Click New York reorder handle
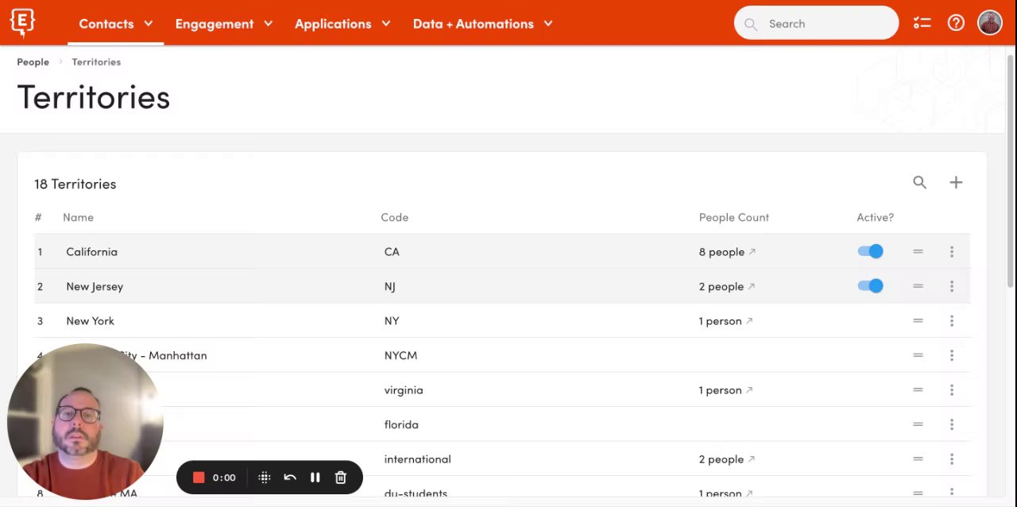This screenshot has height=507, width=1017. coord(918,321)
